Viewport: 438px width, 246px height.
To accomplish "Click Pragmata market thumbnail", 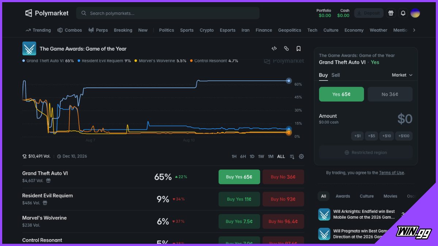I will [324, 234].
